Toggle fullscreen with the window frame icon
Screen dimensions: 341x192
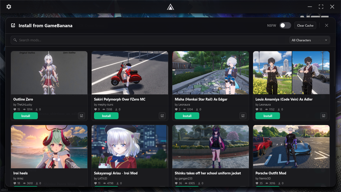coord(321,7)
